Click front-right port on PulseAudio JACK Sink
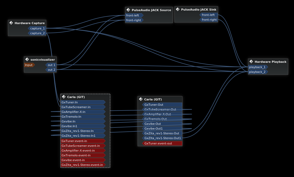The width and height of the screenshot is (294, 177). click(x=209, y=20)
